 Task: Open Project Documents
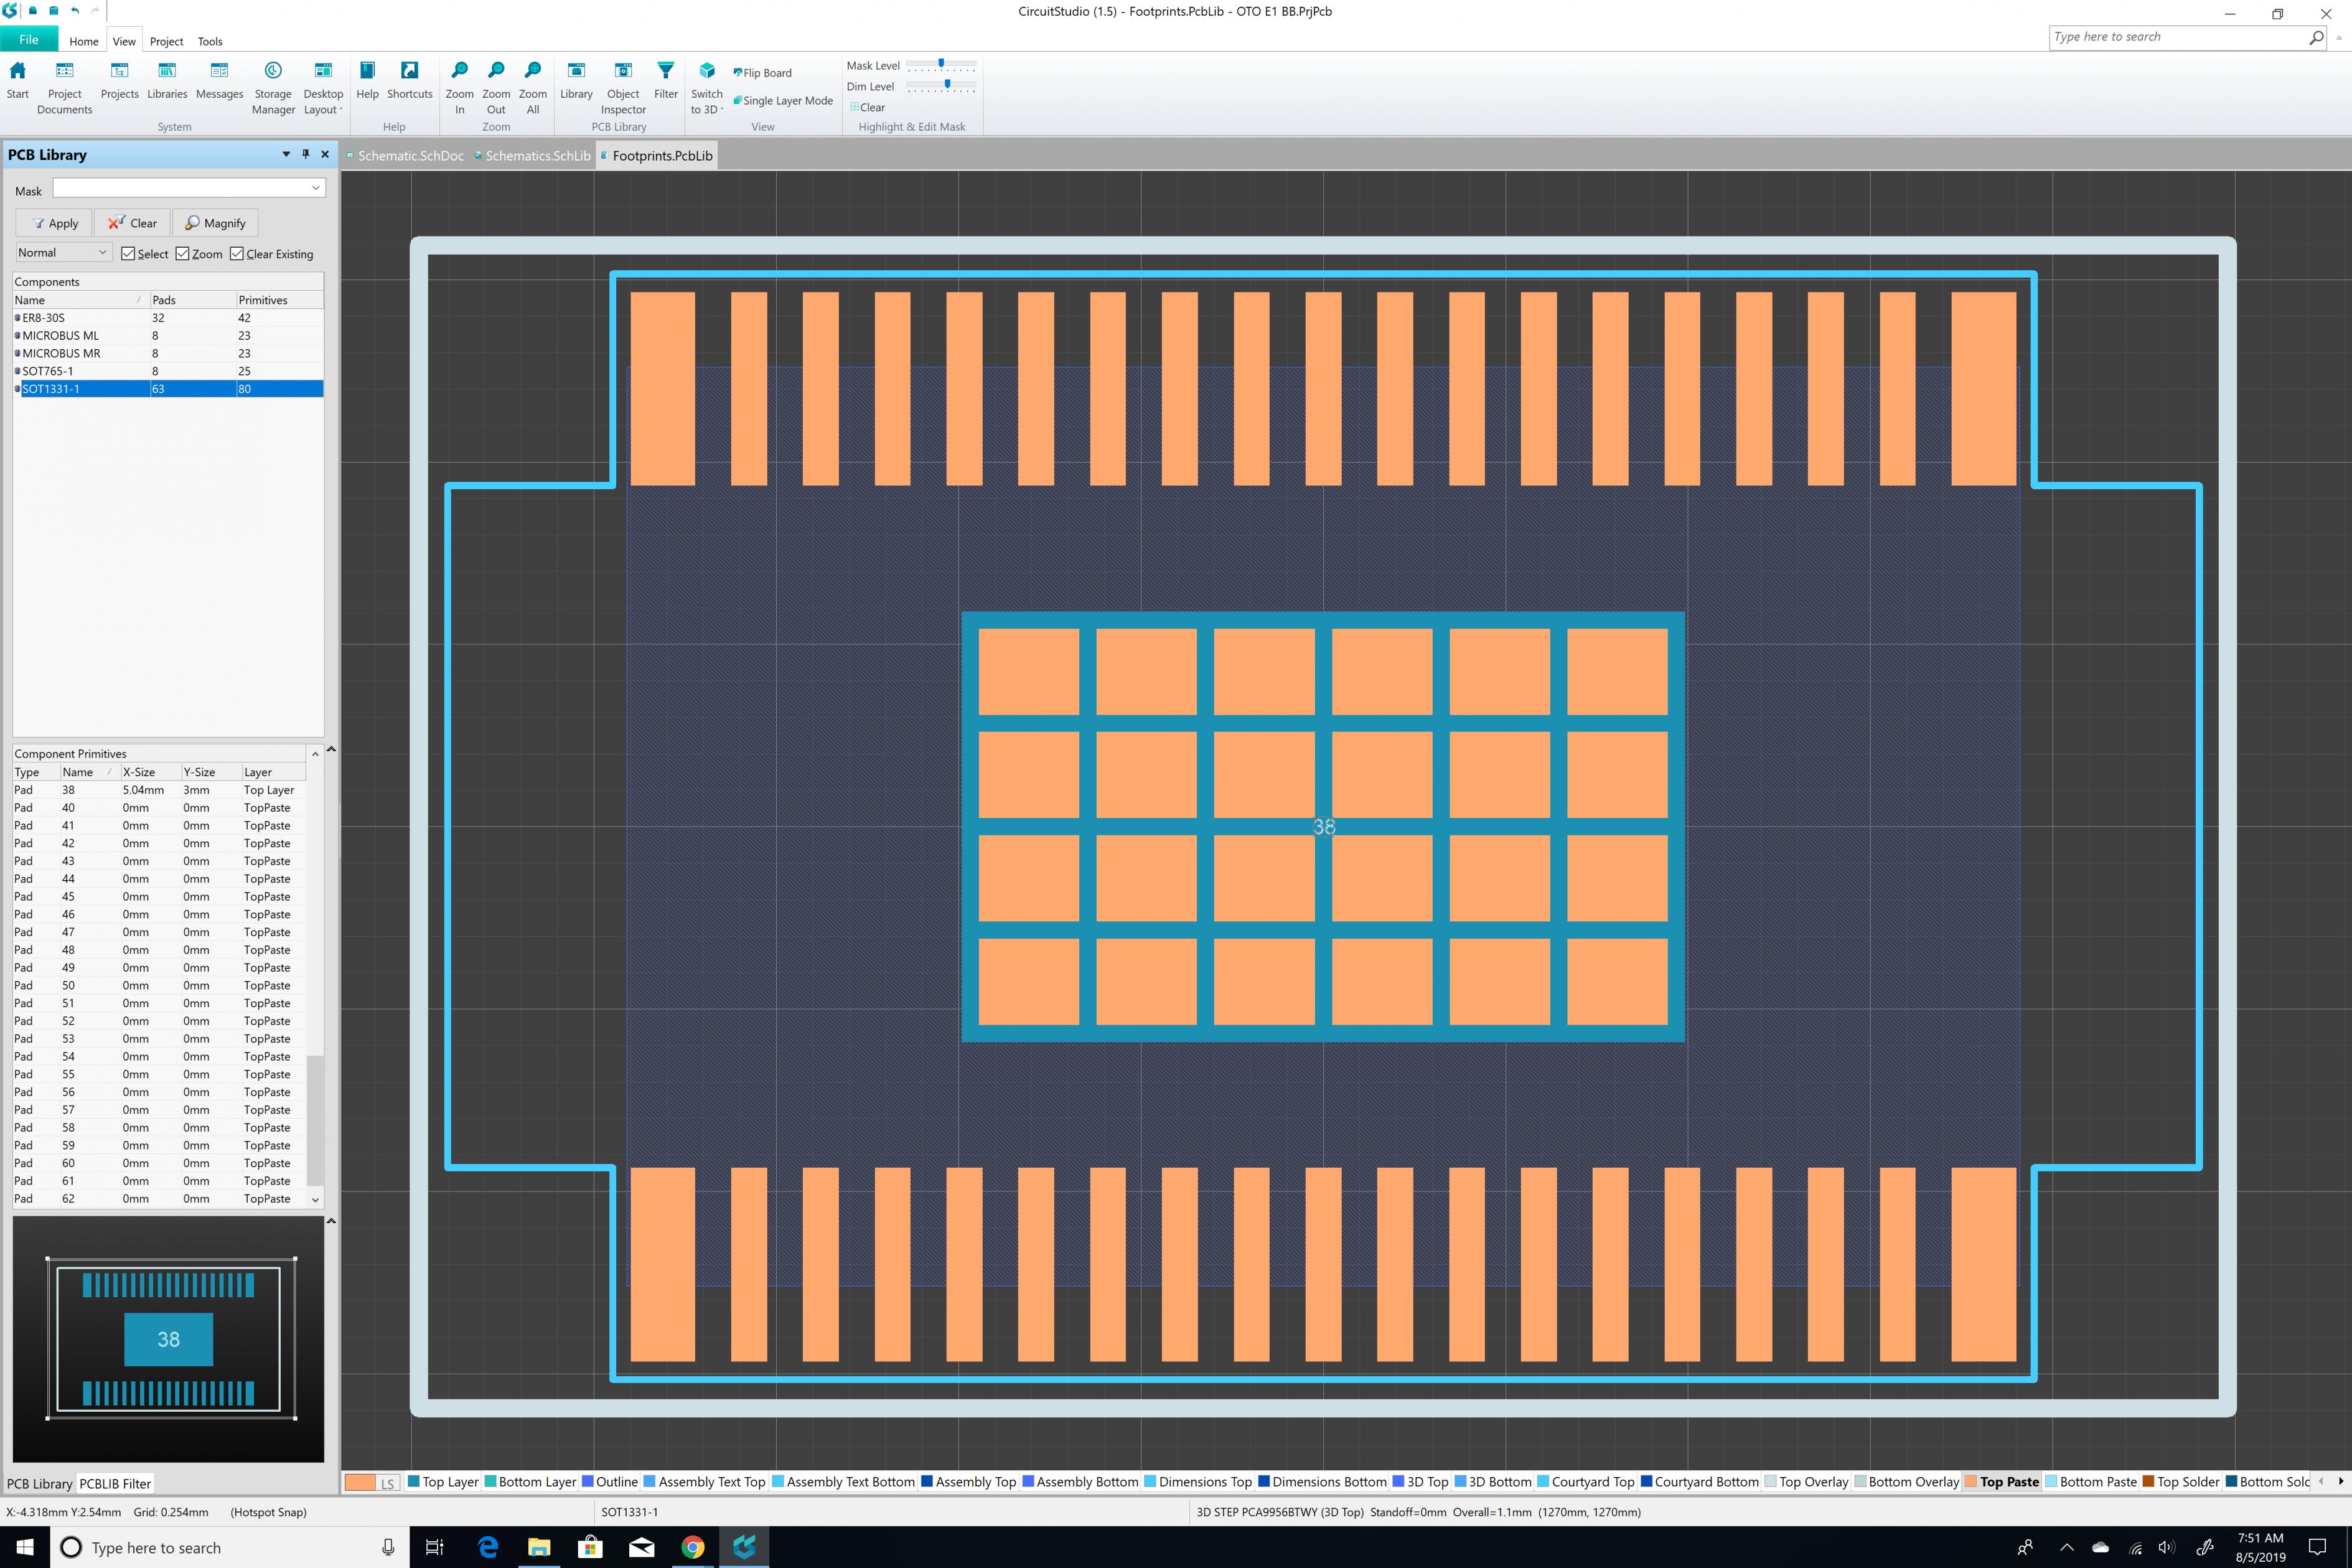click(64, 88)
